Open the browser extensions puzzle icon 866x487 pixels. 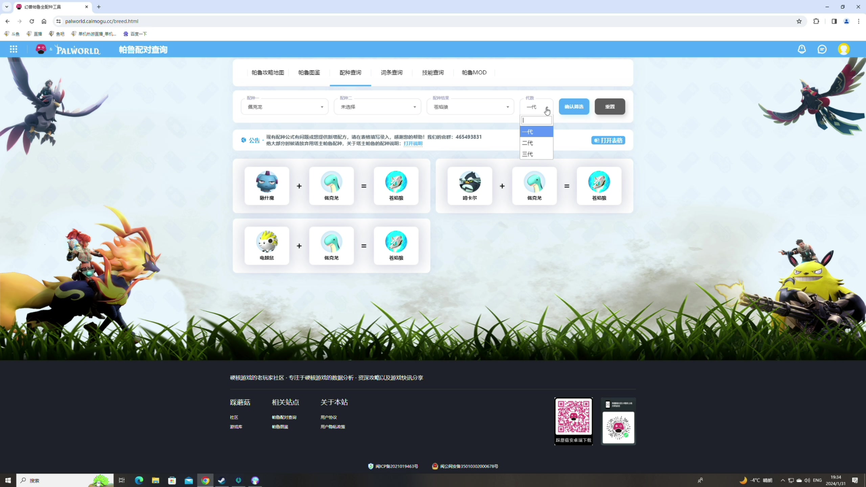(816, 21)
